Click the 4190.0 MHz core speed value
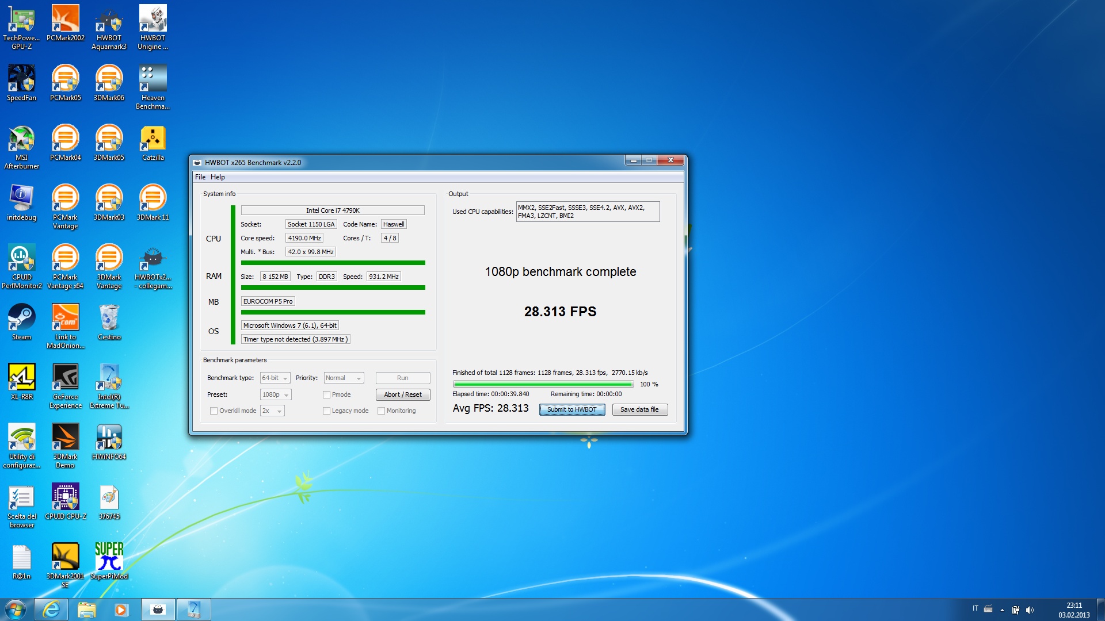The width and height of the screenshot is (1105, 621). [304, 238]
